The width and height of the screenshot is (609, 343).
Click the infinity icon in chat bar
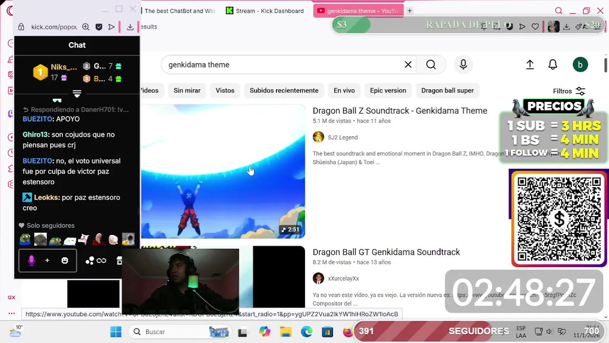tap(101, 261)
